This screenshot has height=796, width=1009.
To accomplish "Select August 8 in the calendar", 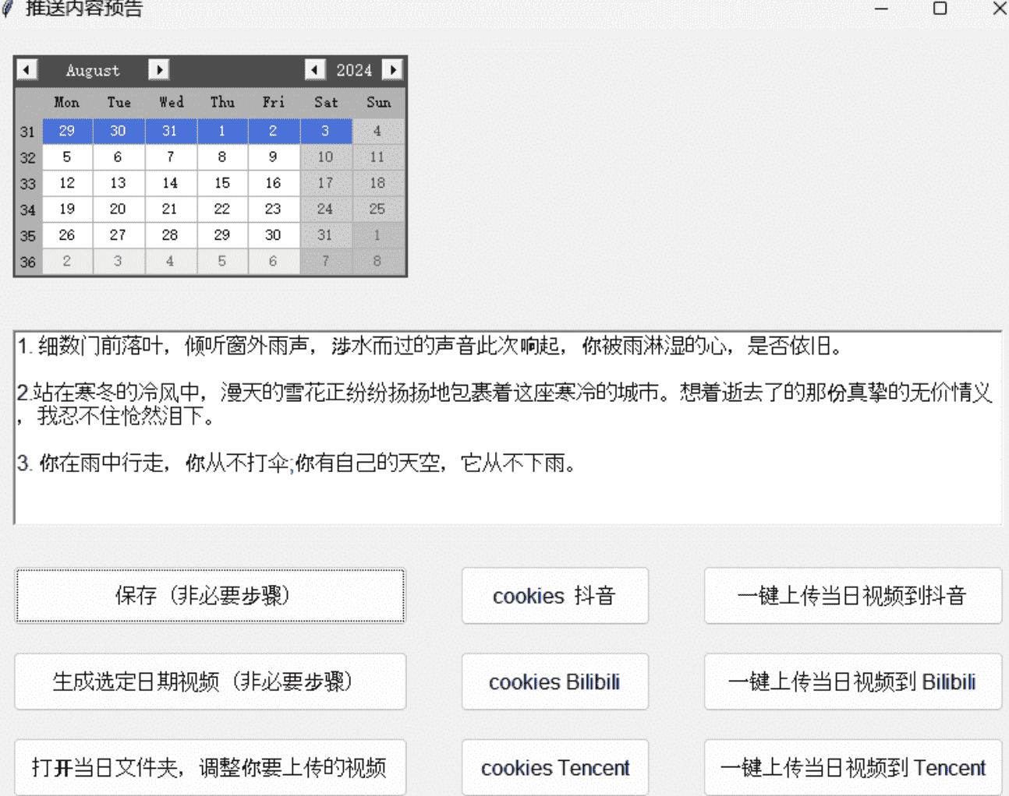I will point(222,157).
